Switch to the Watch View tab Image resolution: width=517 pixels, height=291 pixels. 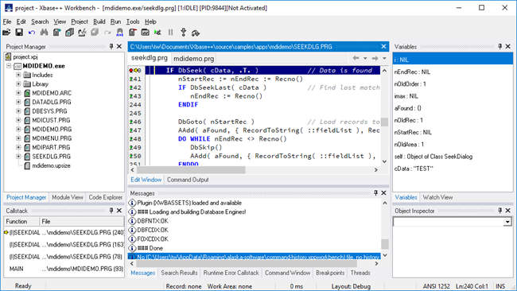437,197
